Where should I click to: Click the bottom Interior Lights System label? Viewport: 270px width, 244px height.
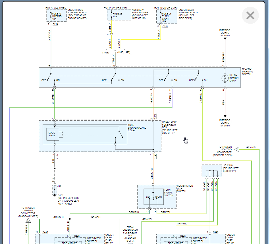[225, 123]
